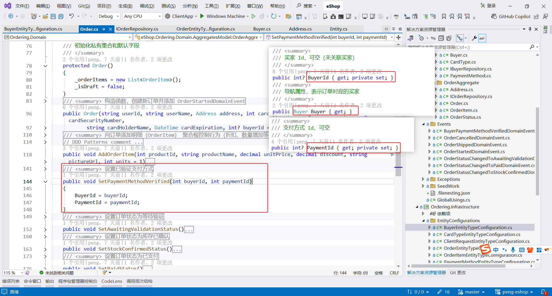Click the comment selected lines icon
Viewport: 552px width, 296px height.
(425, 16)
